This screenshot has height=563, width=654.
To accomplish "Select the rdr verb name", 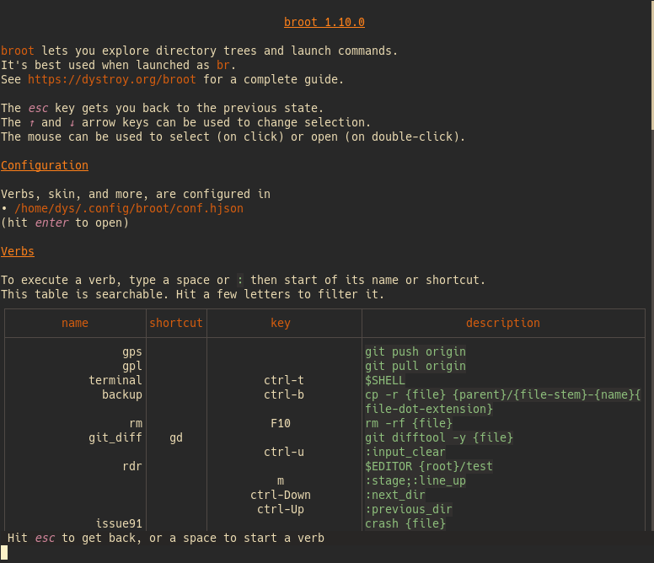I will coord(131,466).
